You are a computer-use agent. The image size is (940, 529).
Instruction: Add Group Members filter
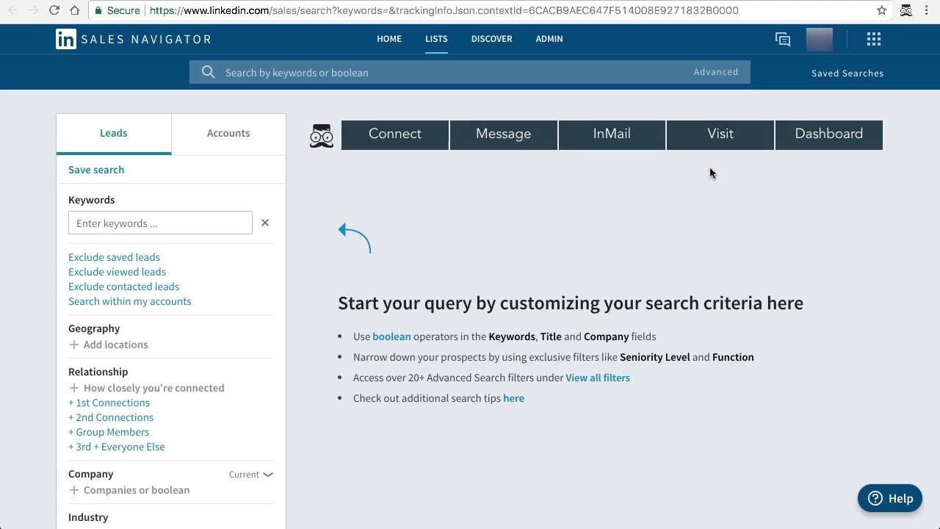coord(109,432)
